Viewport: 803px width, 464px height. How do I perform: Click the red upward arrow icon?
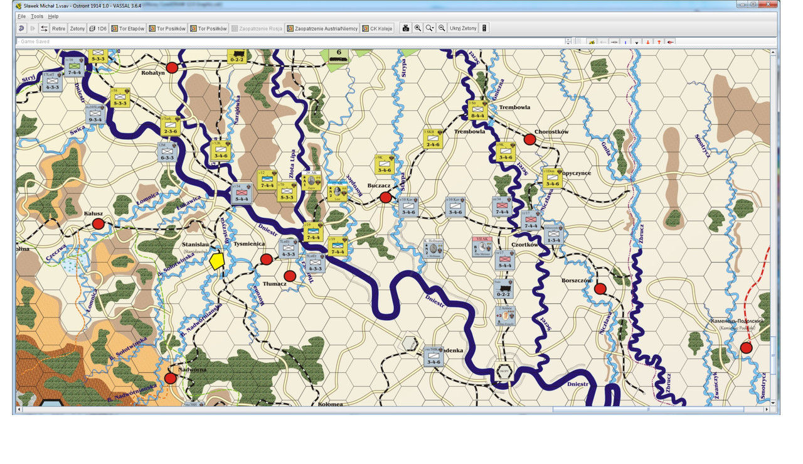click(659, 42)
